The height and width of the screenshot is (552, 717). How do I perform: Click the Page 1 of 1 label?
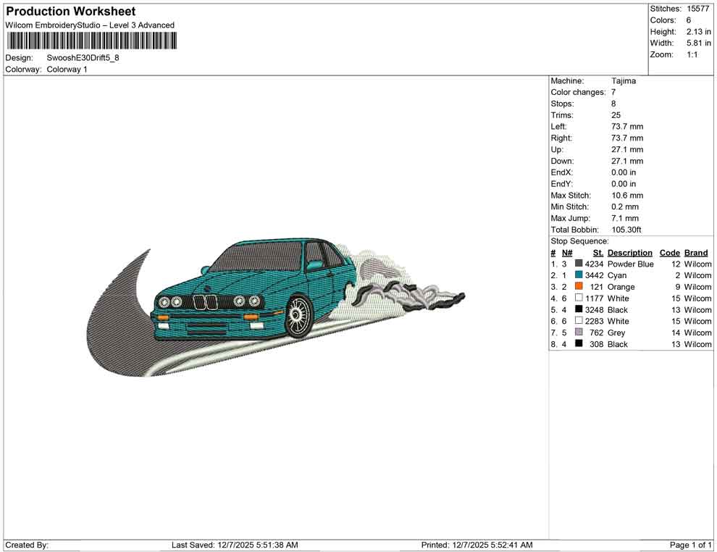690,545
